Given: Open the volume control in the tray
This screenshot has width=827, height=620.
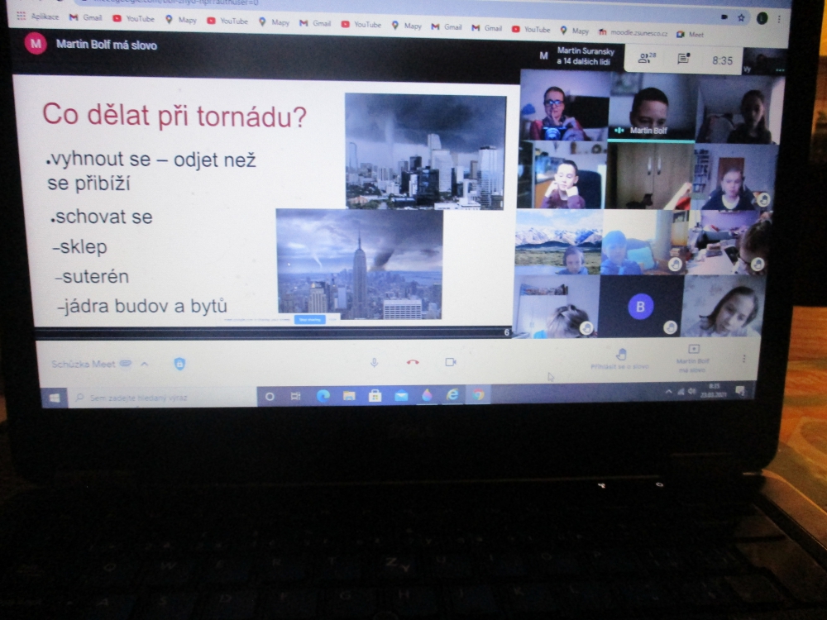Looking at the screenshot, I should 691,391.
